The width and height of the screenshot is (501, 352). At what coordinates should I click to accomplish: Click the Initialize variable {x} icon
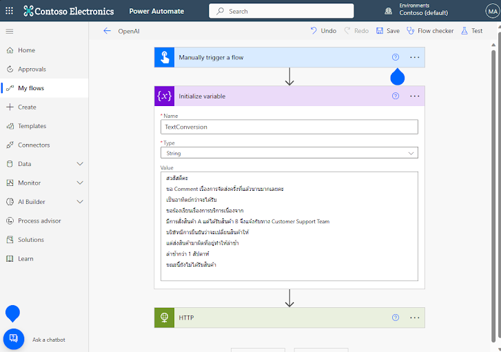click(164, 96)
